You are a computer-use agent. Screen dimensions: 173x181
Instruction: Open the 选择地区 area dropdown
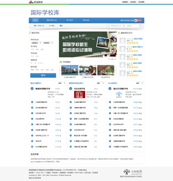[48, 43]
